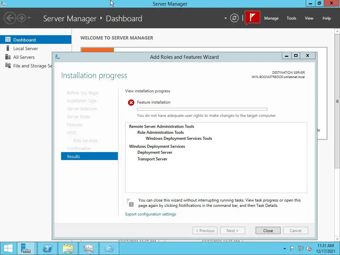Click the Deployment Server entry

tap(155, 152)
